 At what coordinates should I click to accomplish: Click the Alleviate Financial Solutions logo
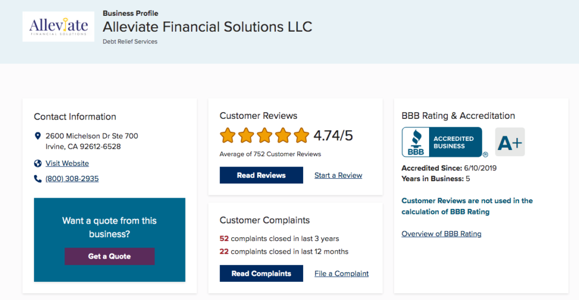58,27
